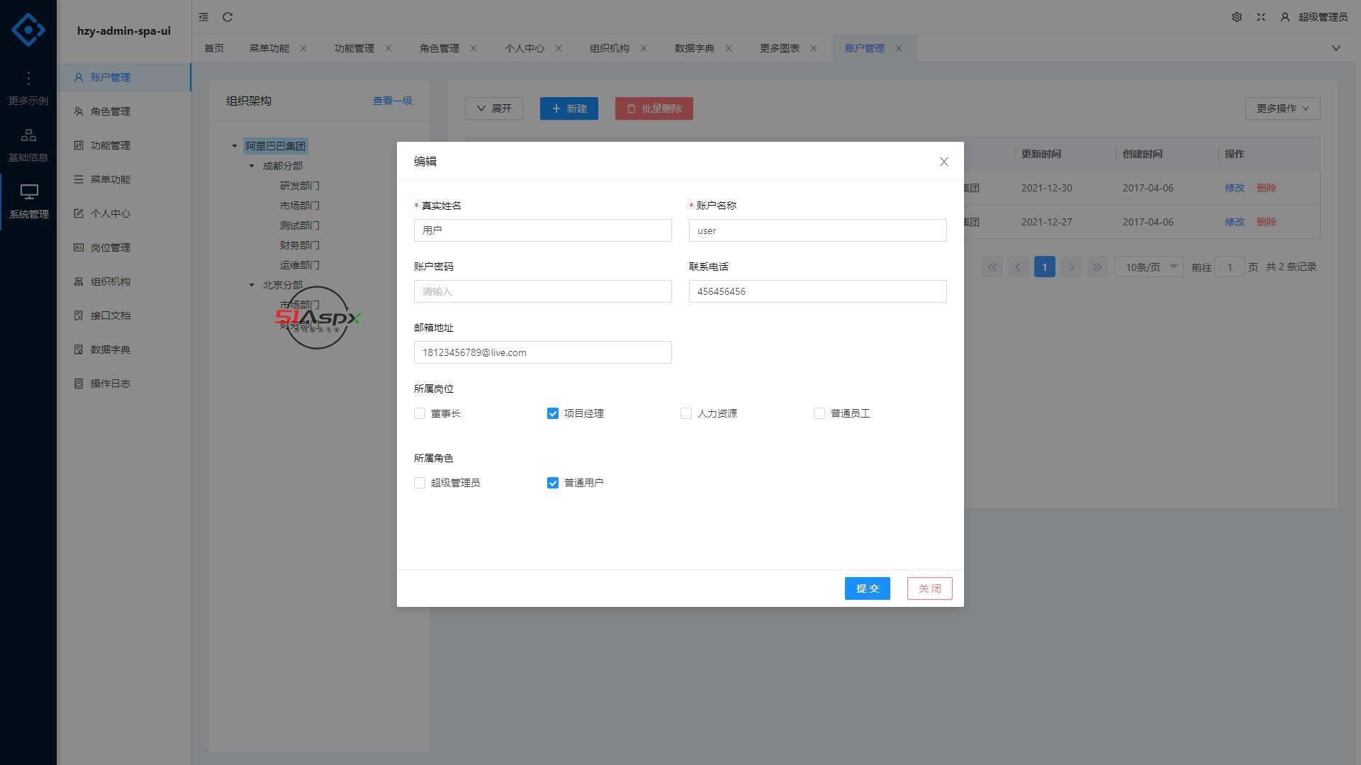Open 操作日志 in the side menu
1361x765 pixels.
124,384
